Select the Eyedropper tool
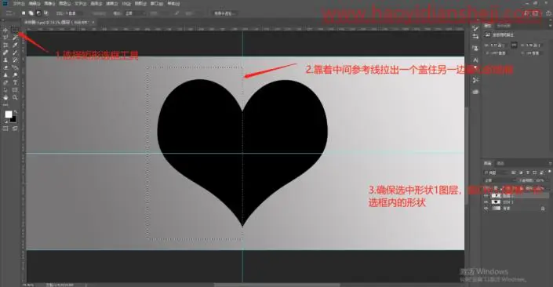Viewport: 553px width, 287px height. pos(15,45)
